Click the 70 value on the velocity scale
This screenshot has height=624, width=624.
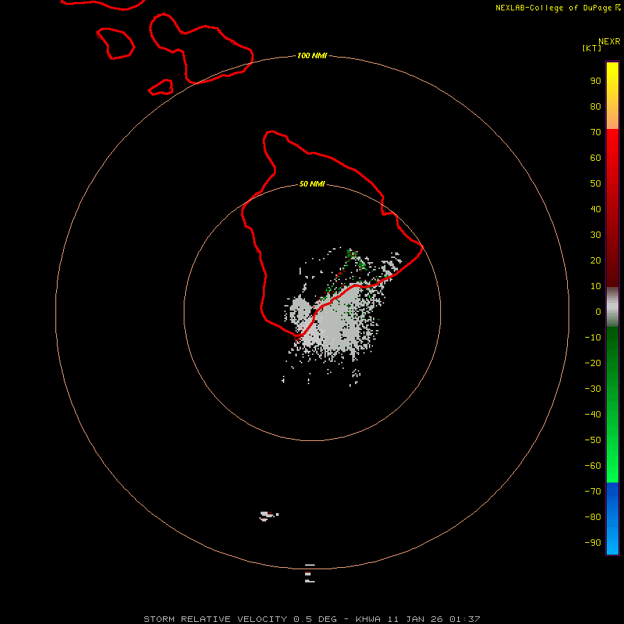tap(596, 132)
